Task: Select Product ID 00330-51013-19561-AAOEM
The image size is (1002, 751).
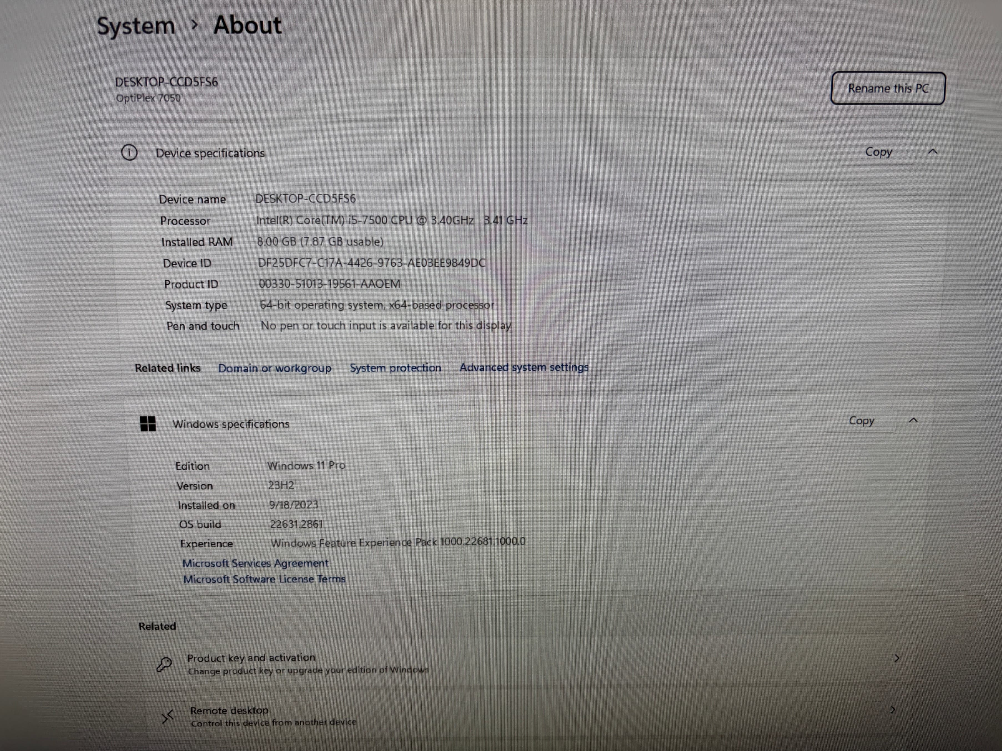Action: click(329, 284)
